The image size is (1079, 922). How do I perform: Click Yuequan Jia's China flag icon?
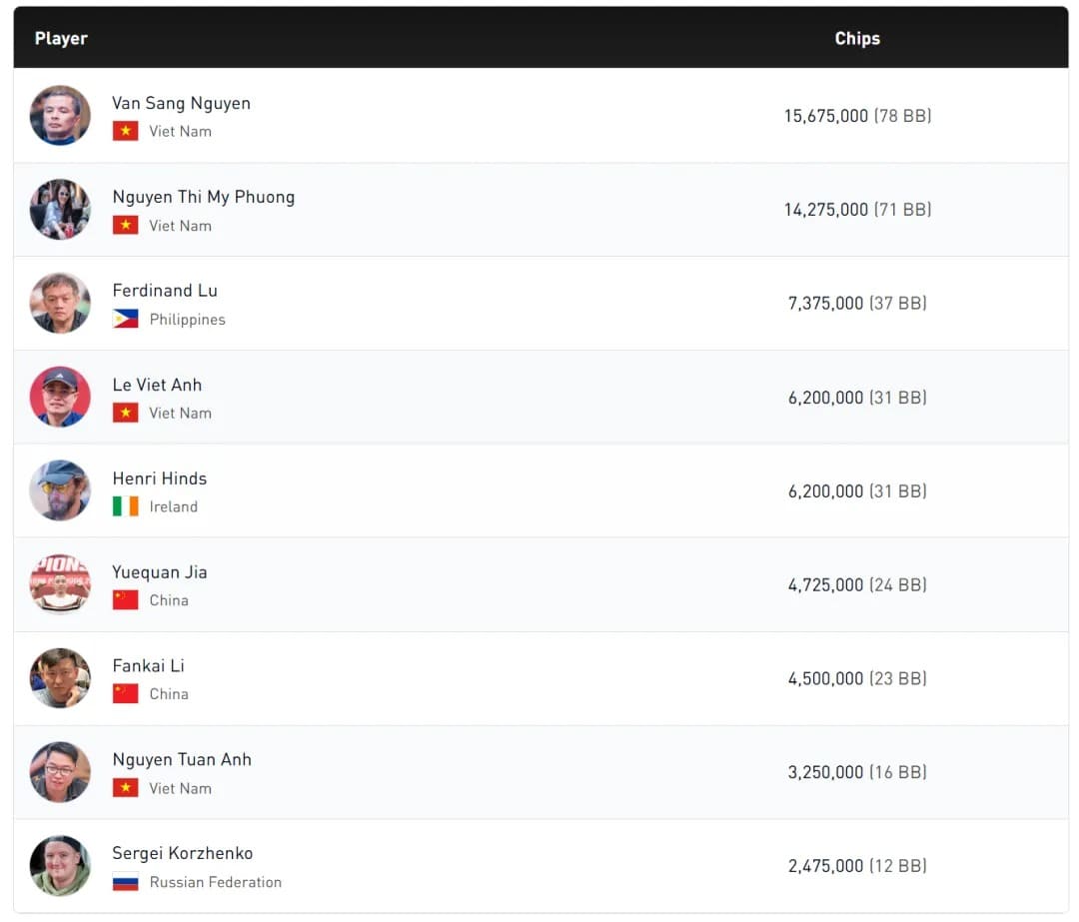point(125,600)
